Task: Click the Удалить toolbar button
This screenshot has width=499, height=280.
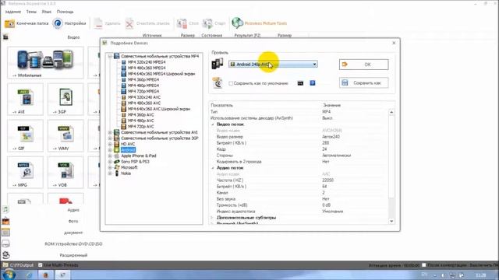Action: 108,23
